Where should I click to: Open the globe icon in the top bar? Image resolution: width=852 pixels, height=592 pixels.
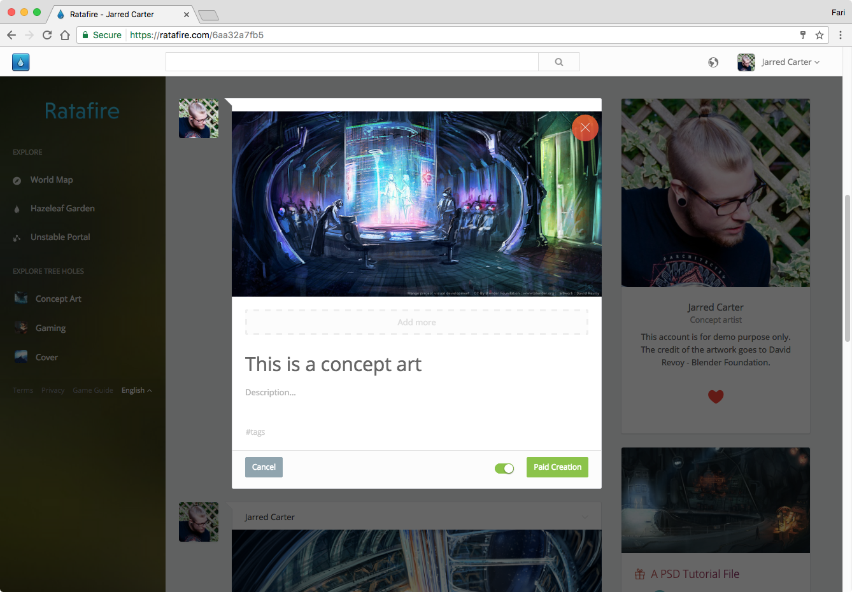(713, 62)
